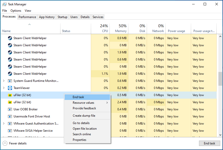Open the Startup tab
Image resolution: width=223 pixels, height=150 pixels.
[62, 17]
